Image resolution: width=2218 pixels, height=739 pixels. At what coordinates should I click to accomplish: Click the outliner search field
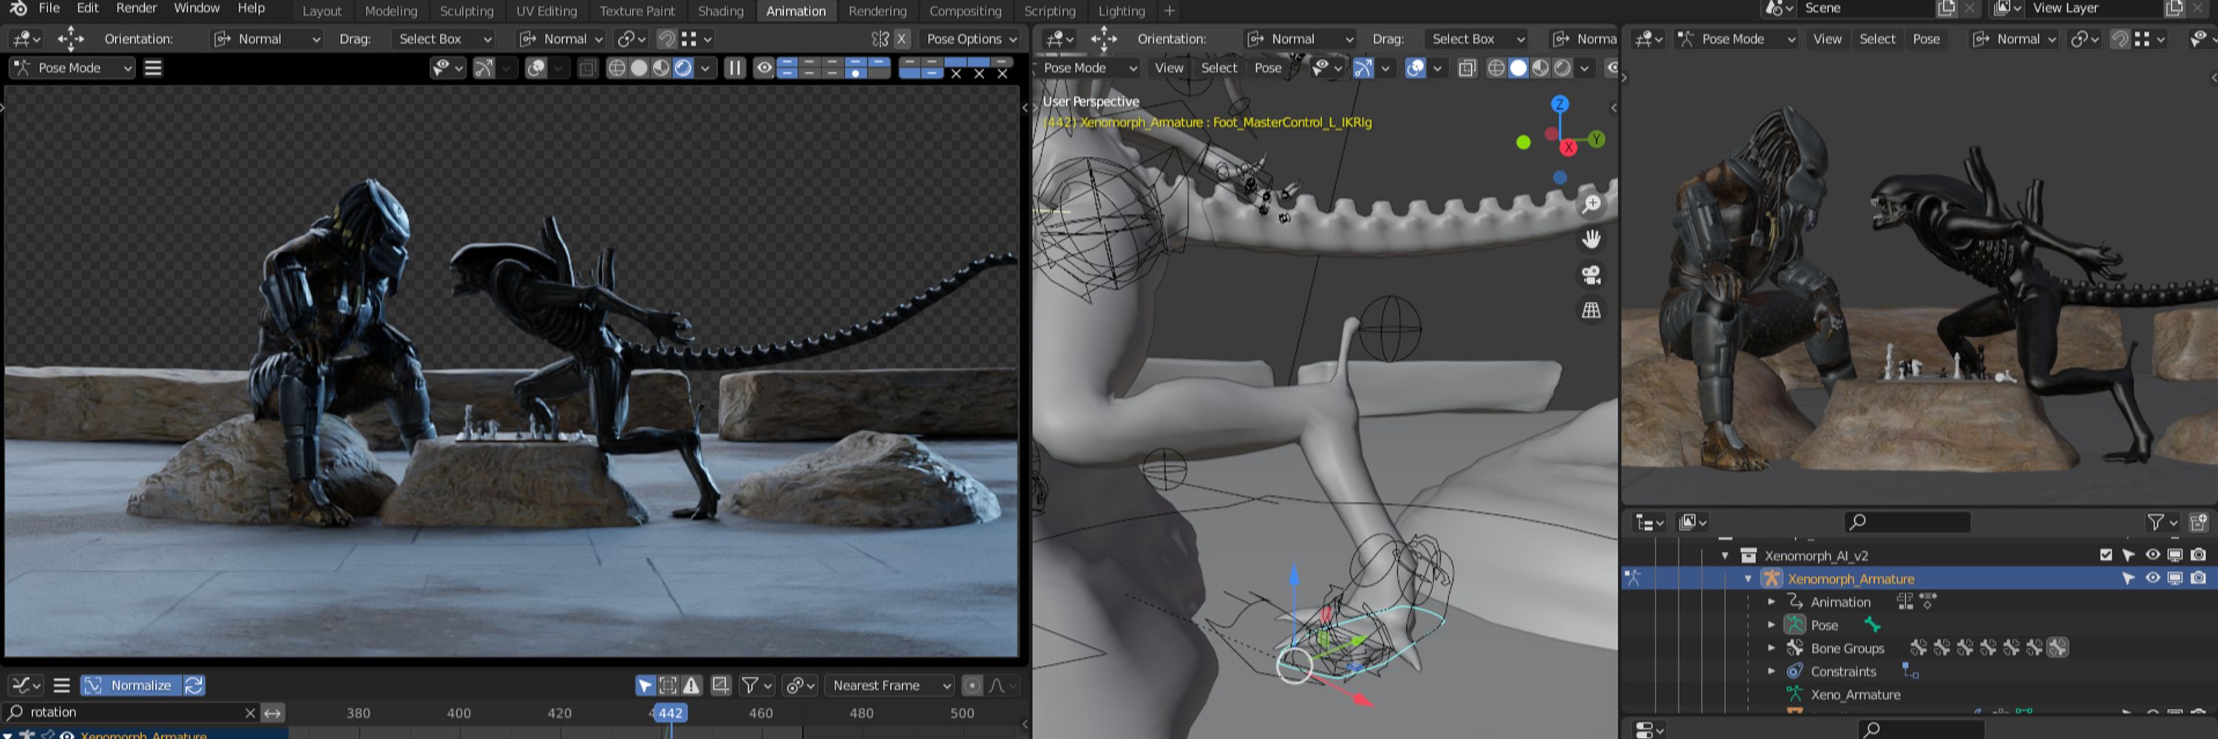click(x=1907, y=522)
